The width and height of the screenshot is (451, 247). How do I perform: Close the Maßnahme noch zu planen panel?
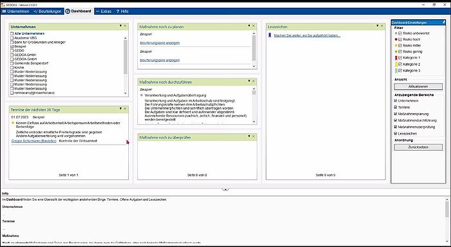pos(253,26)
